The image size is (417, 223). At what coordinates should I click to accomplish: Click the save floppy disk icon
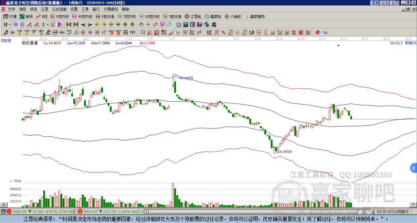(200, 25)
